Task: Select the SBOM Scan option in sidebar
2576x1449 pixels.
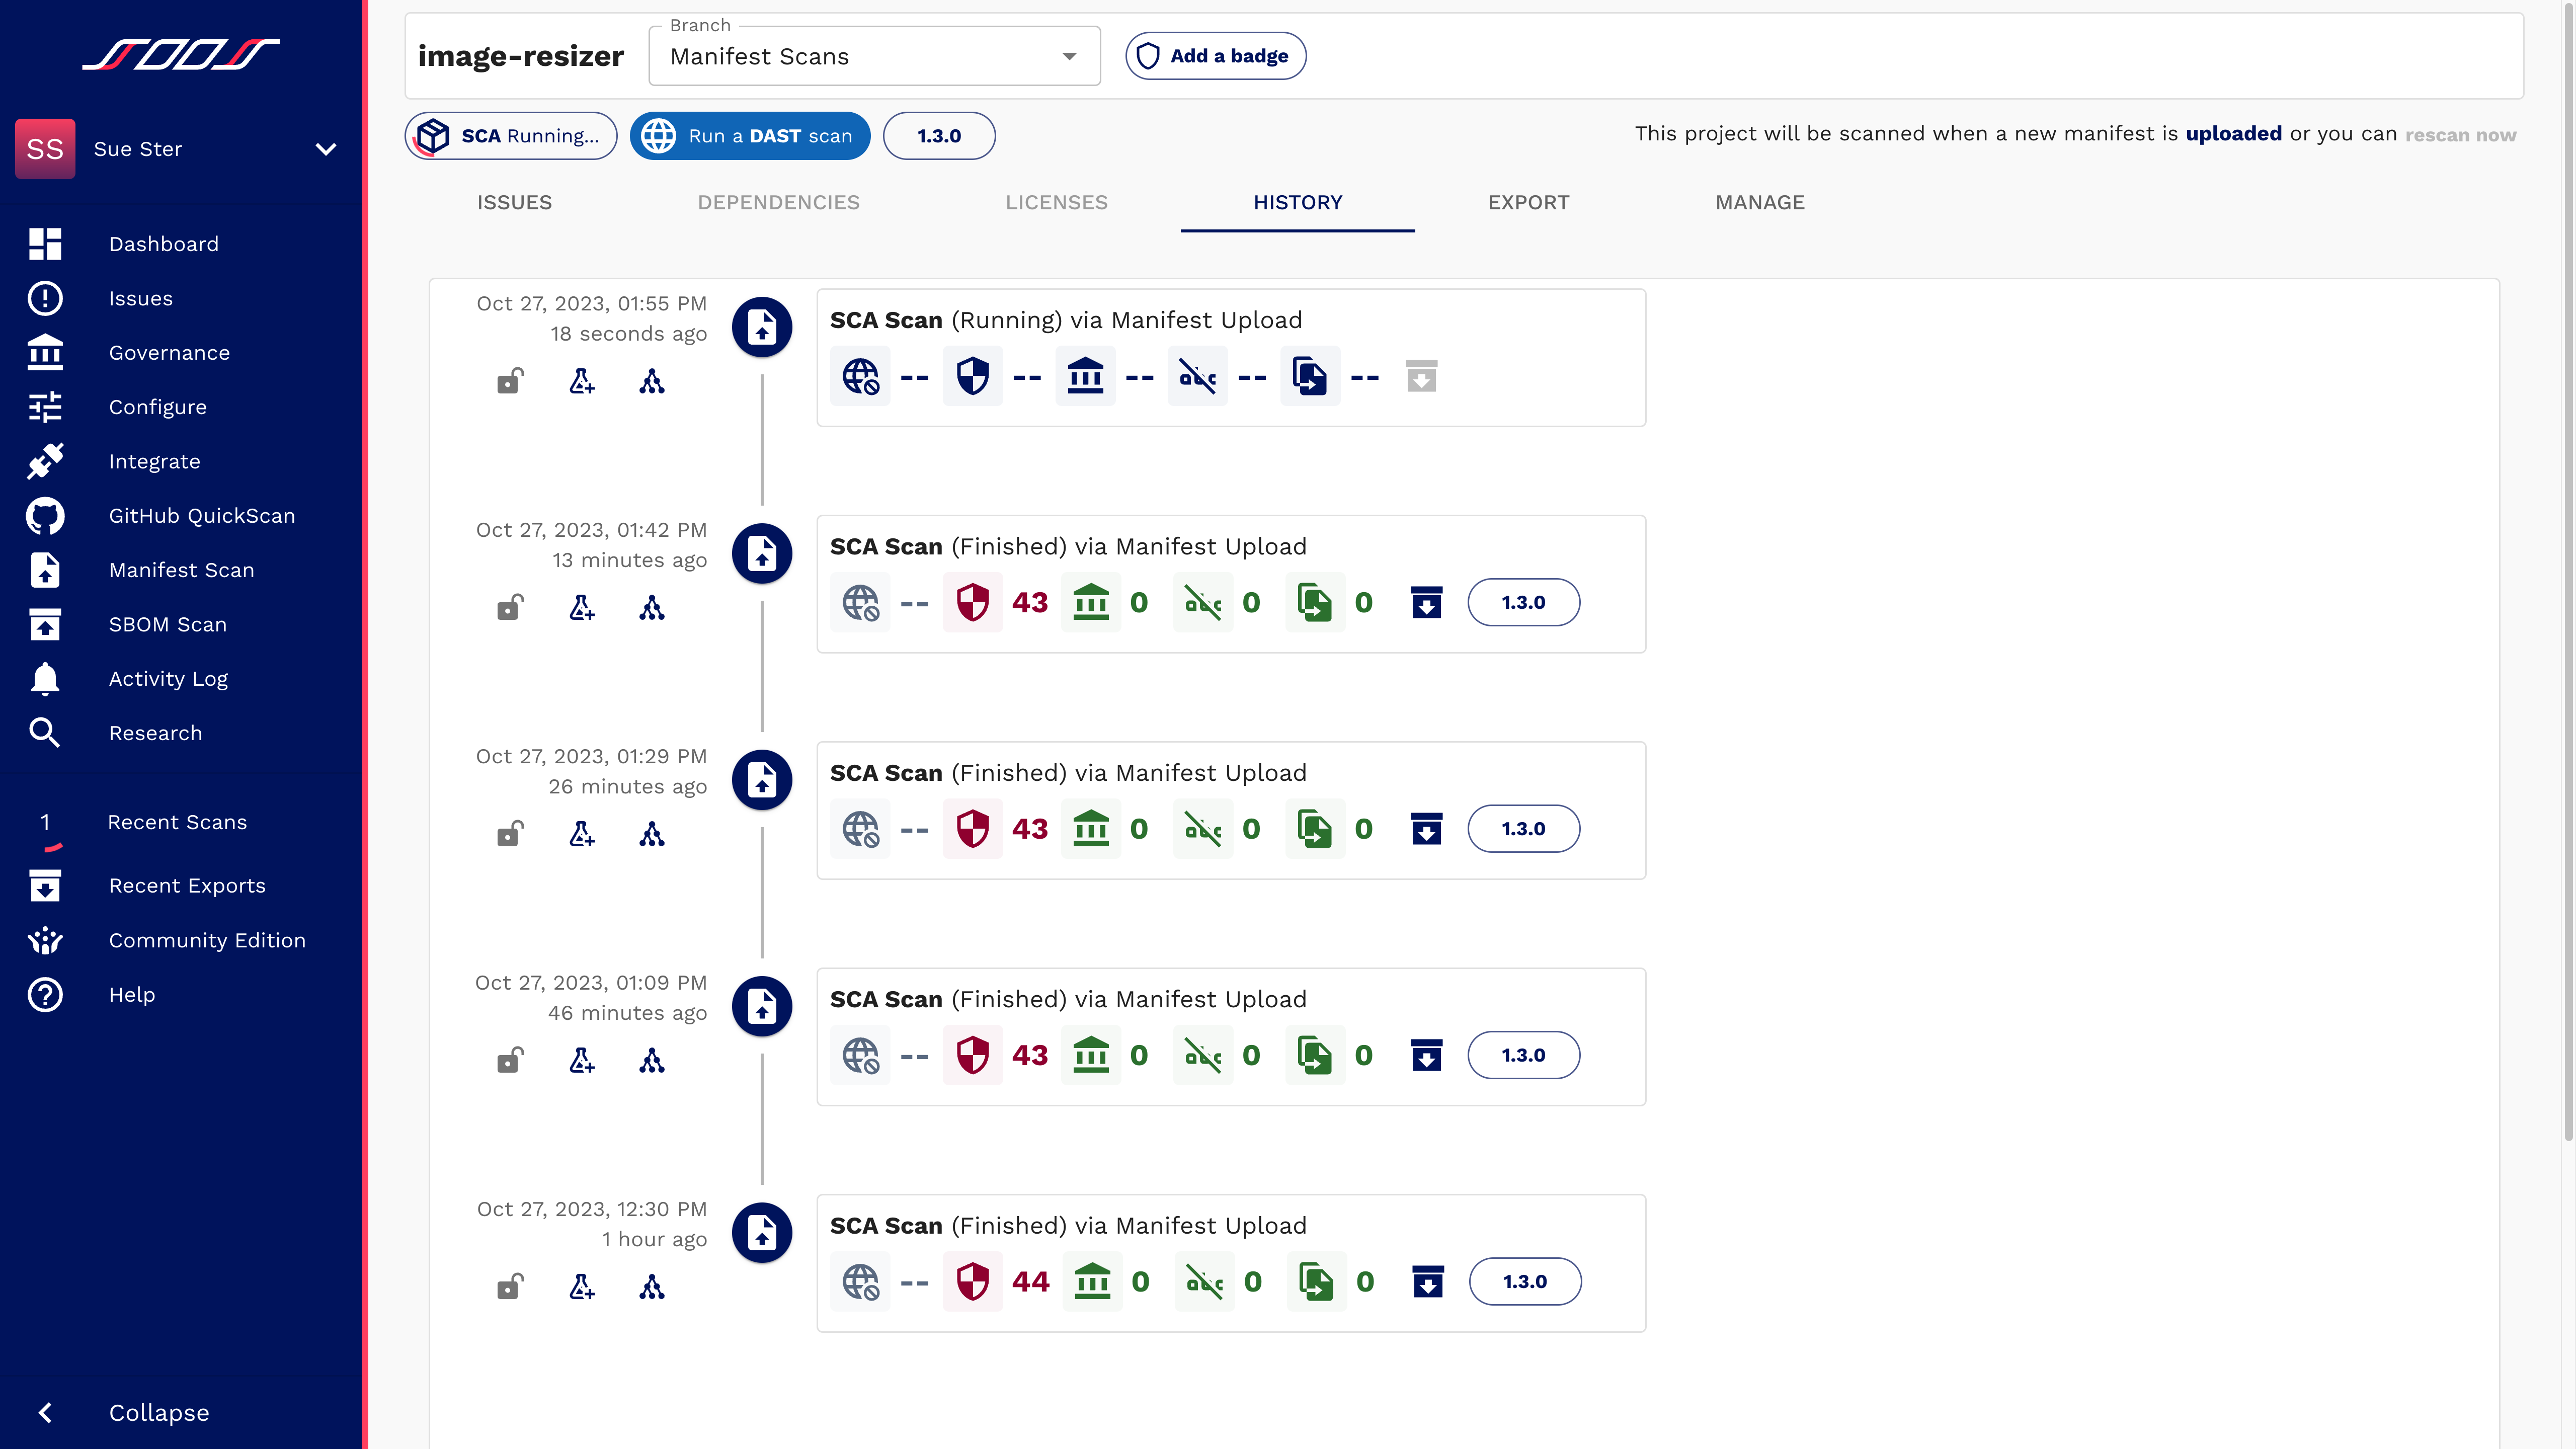Action: [x=168, y=623]
